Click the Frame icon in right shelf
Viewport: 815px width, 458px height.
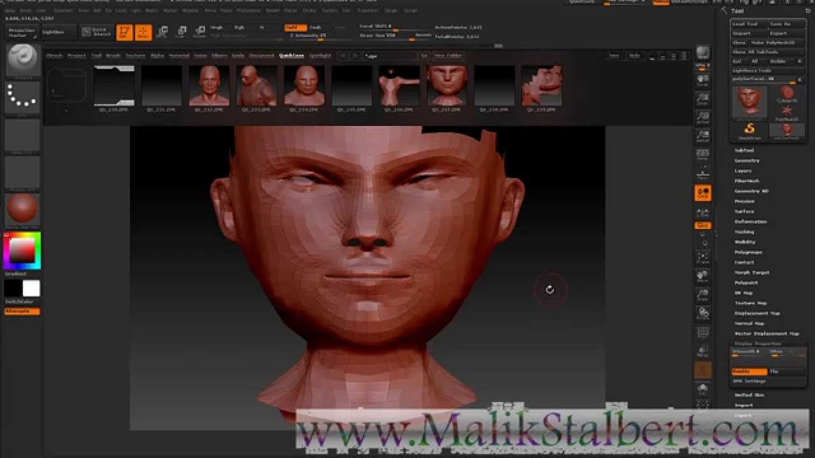pyautogui.click(x=703, y=258)
